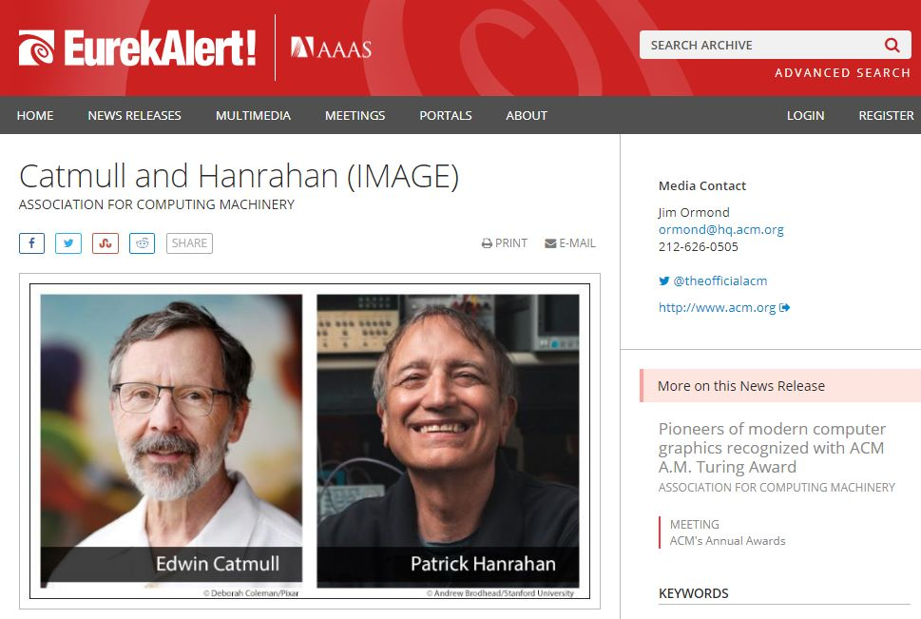Click the search magnifier icon

(892, 45)
